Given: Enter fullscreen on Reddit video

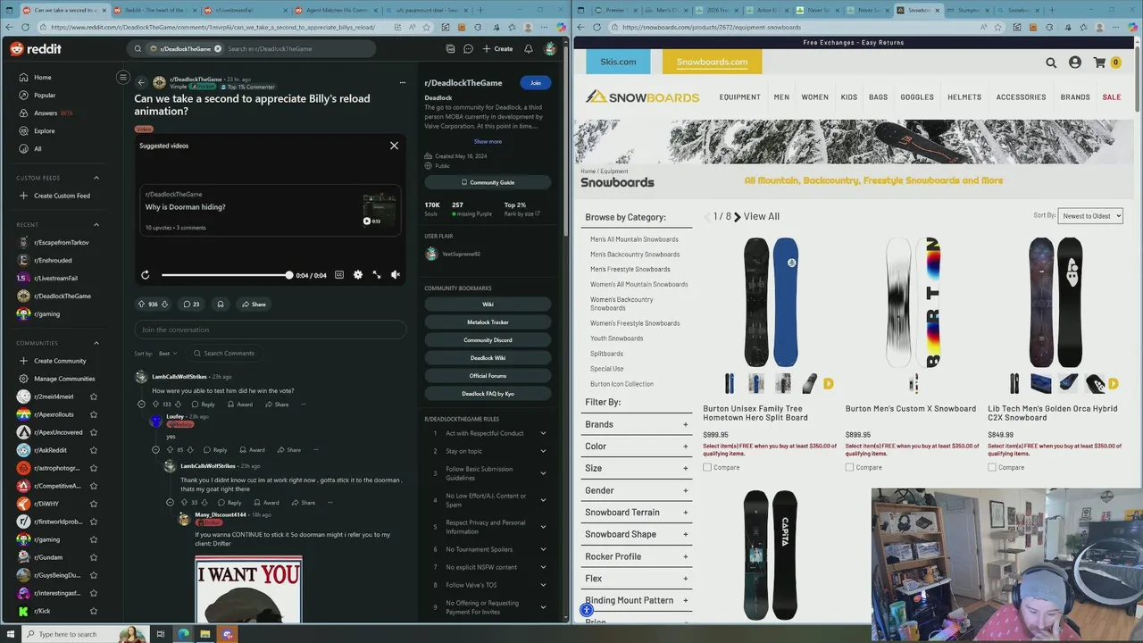Looking at the screenshot, I should coord(377,275).
